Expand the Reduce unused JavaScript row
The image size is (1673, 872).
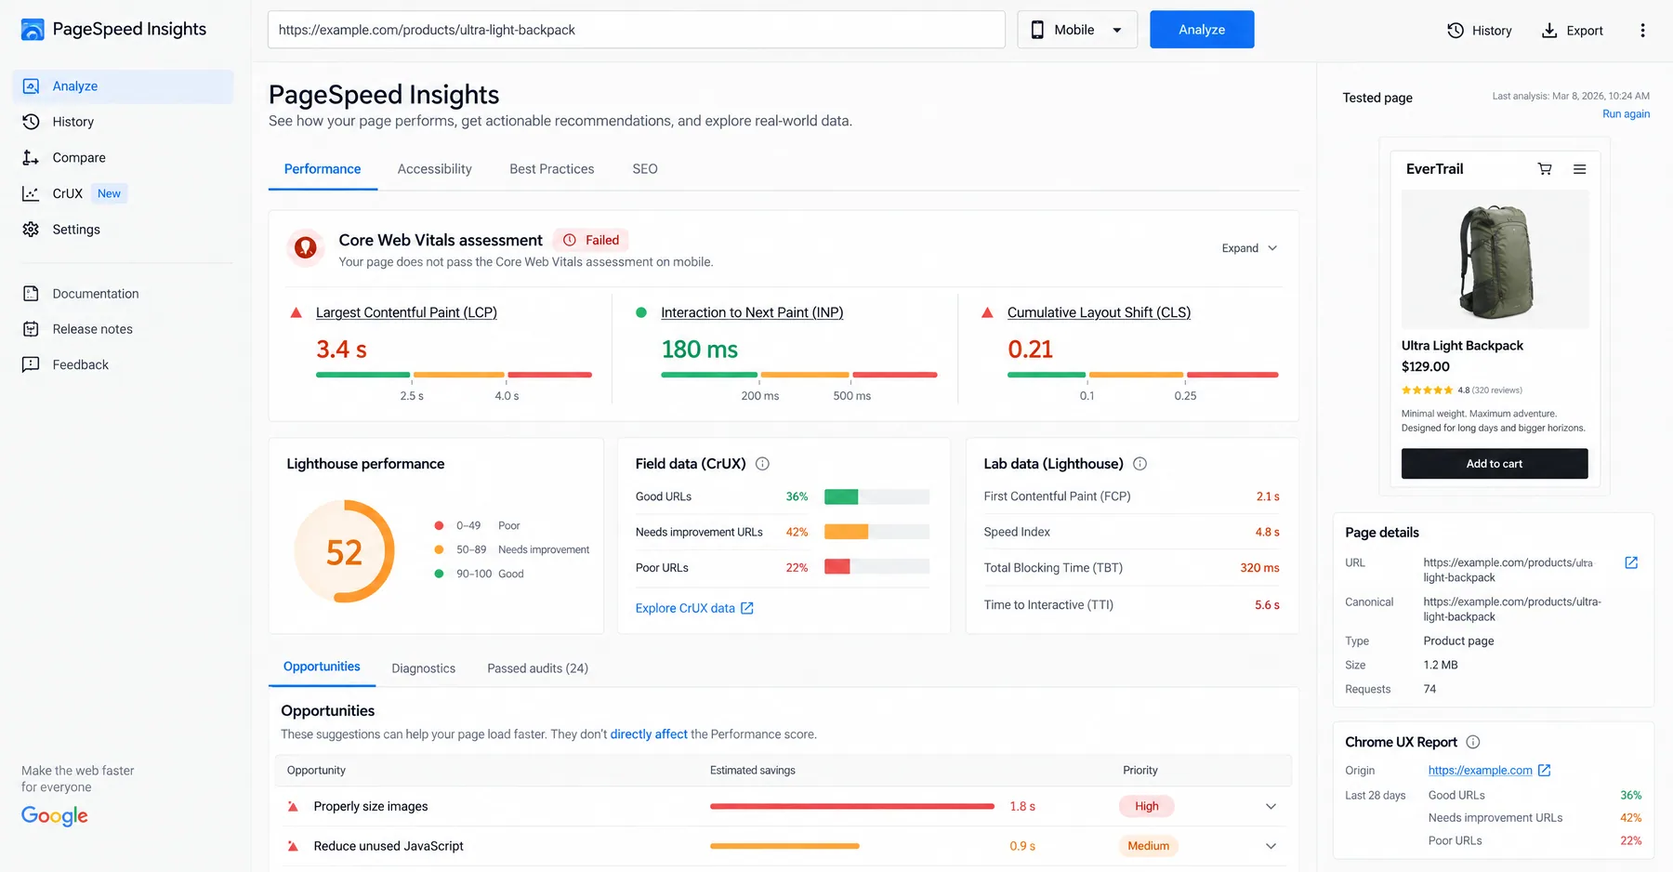(x=1271, y=846)
